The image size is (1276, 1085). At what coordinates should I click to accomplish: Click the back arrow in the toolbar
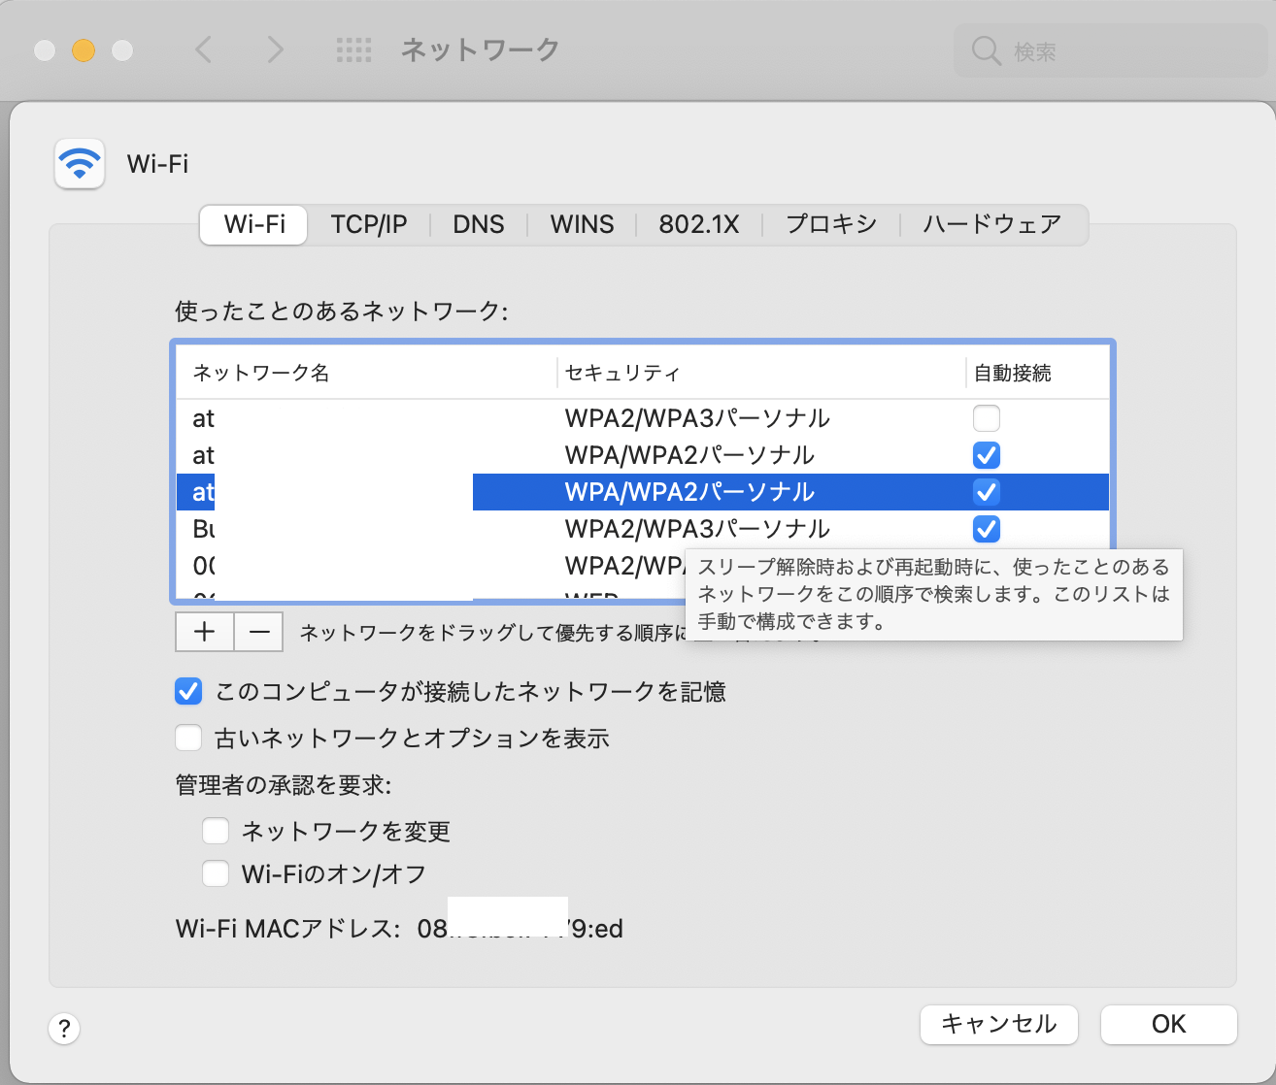point(204,50)
